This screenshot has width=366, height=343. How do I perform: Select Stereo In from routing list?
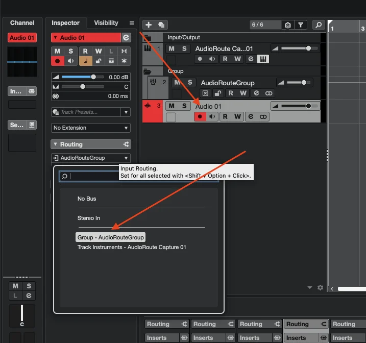click(89, 218)
